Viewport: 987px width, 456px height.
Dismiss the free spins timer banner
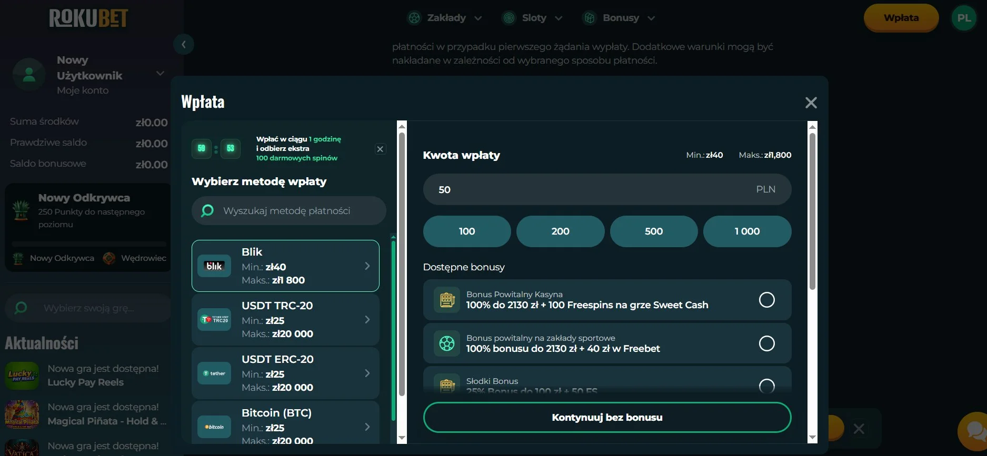[x=380, y=149]
